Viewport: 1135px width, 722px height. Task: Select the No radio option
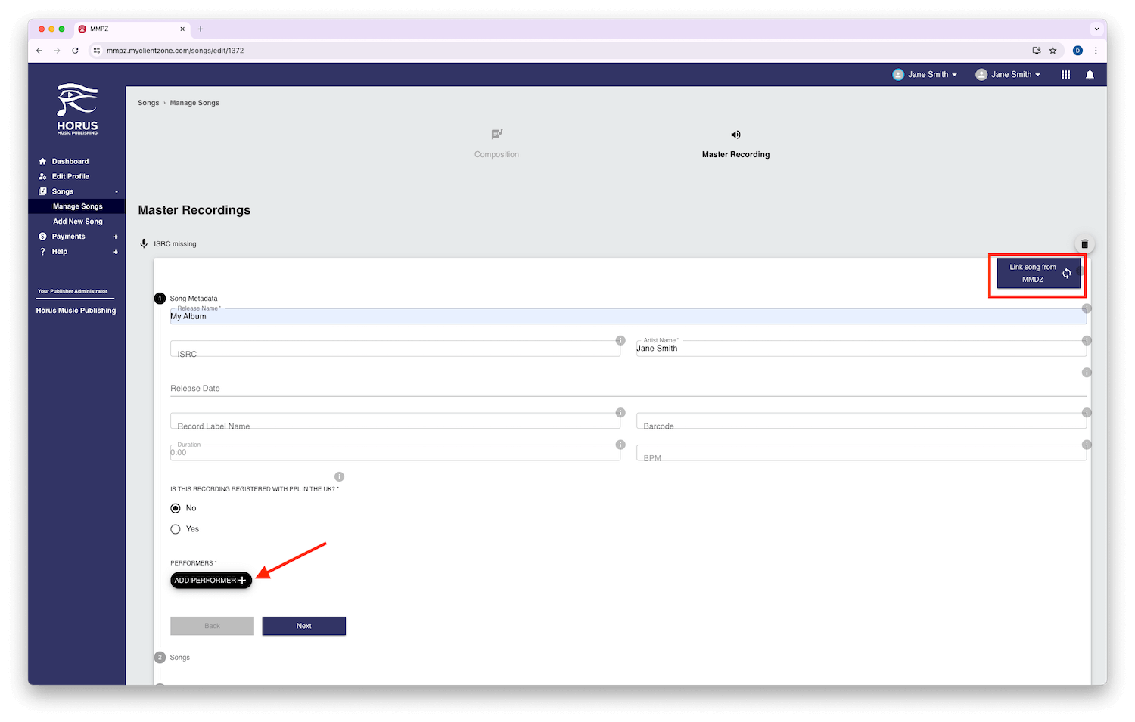pyautogui.click(x=176, y=508)
